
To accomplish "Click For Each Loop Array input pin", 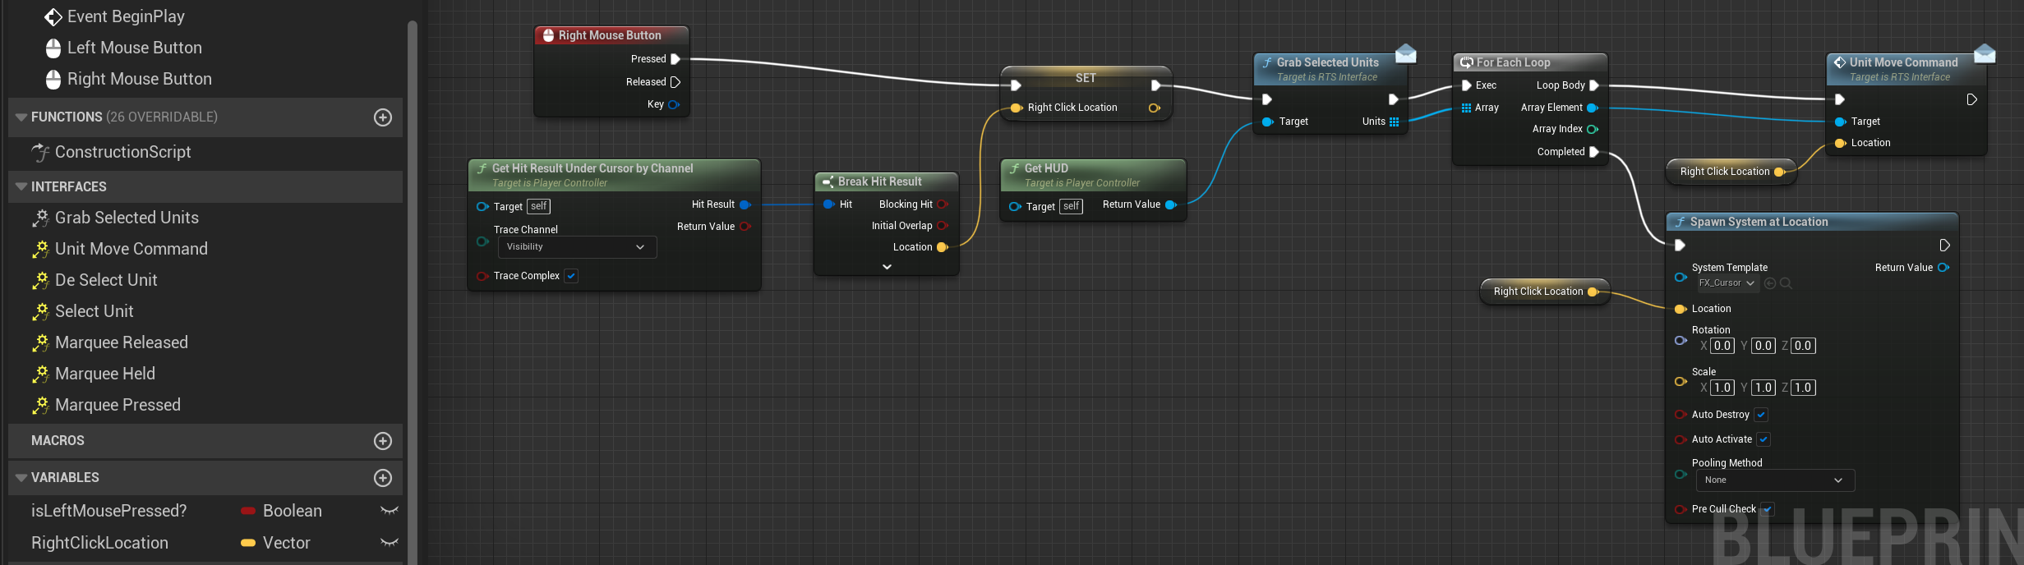I will click(1467, 108).
